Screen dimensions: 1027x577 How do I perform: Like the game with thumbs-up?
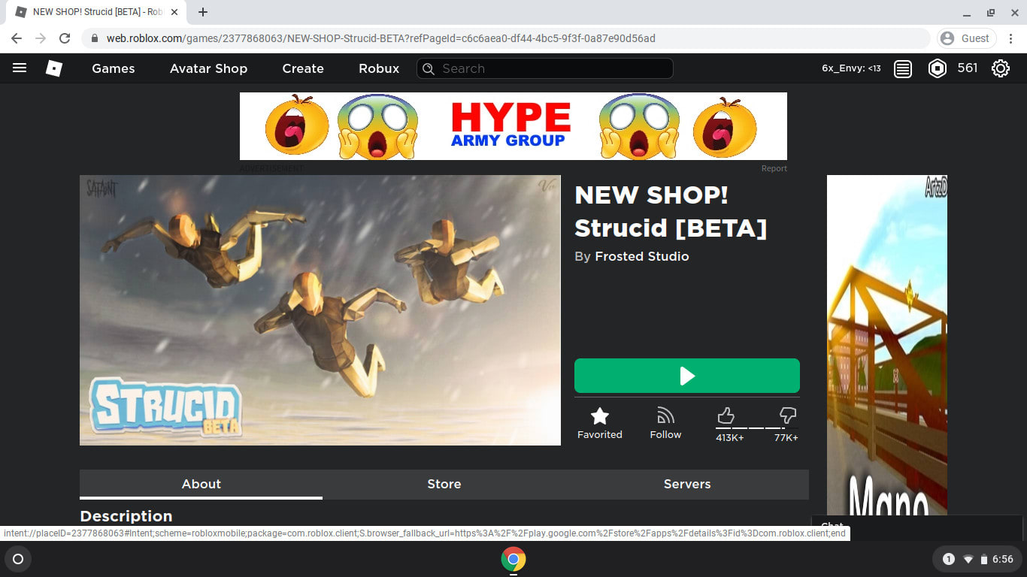726,415
